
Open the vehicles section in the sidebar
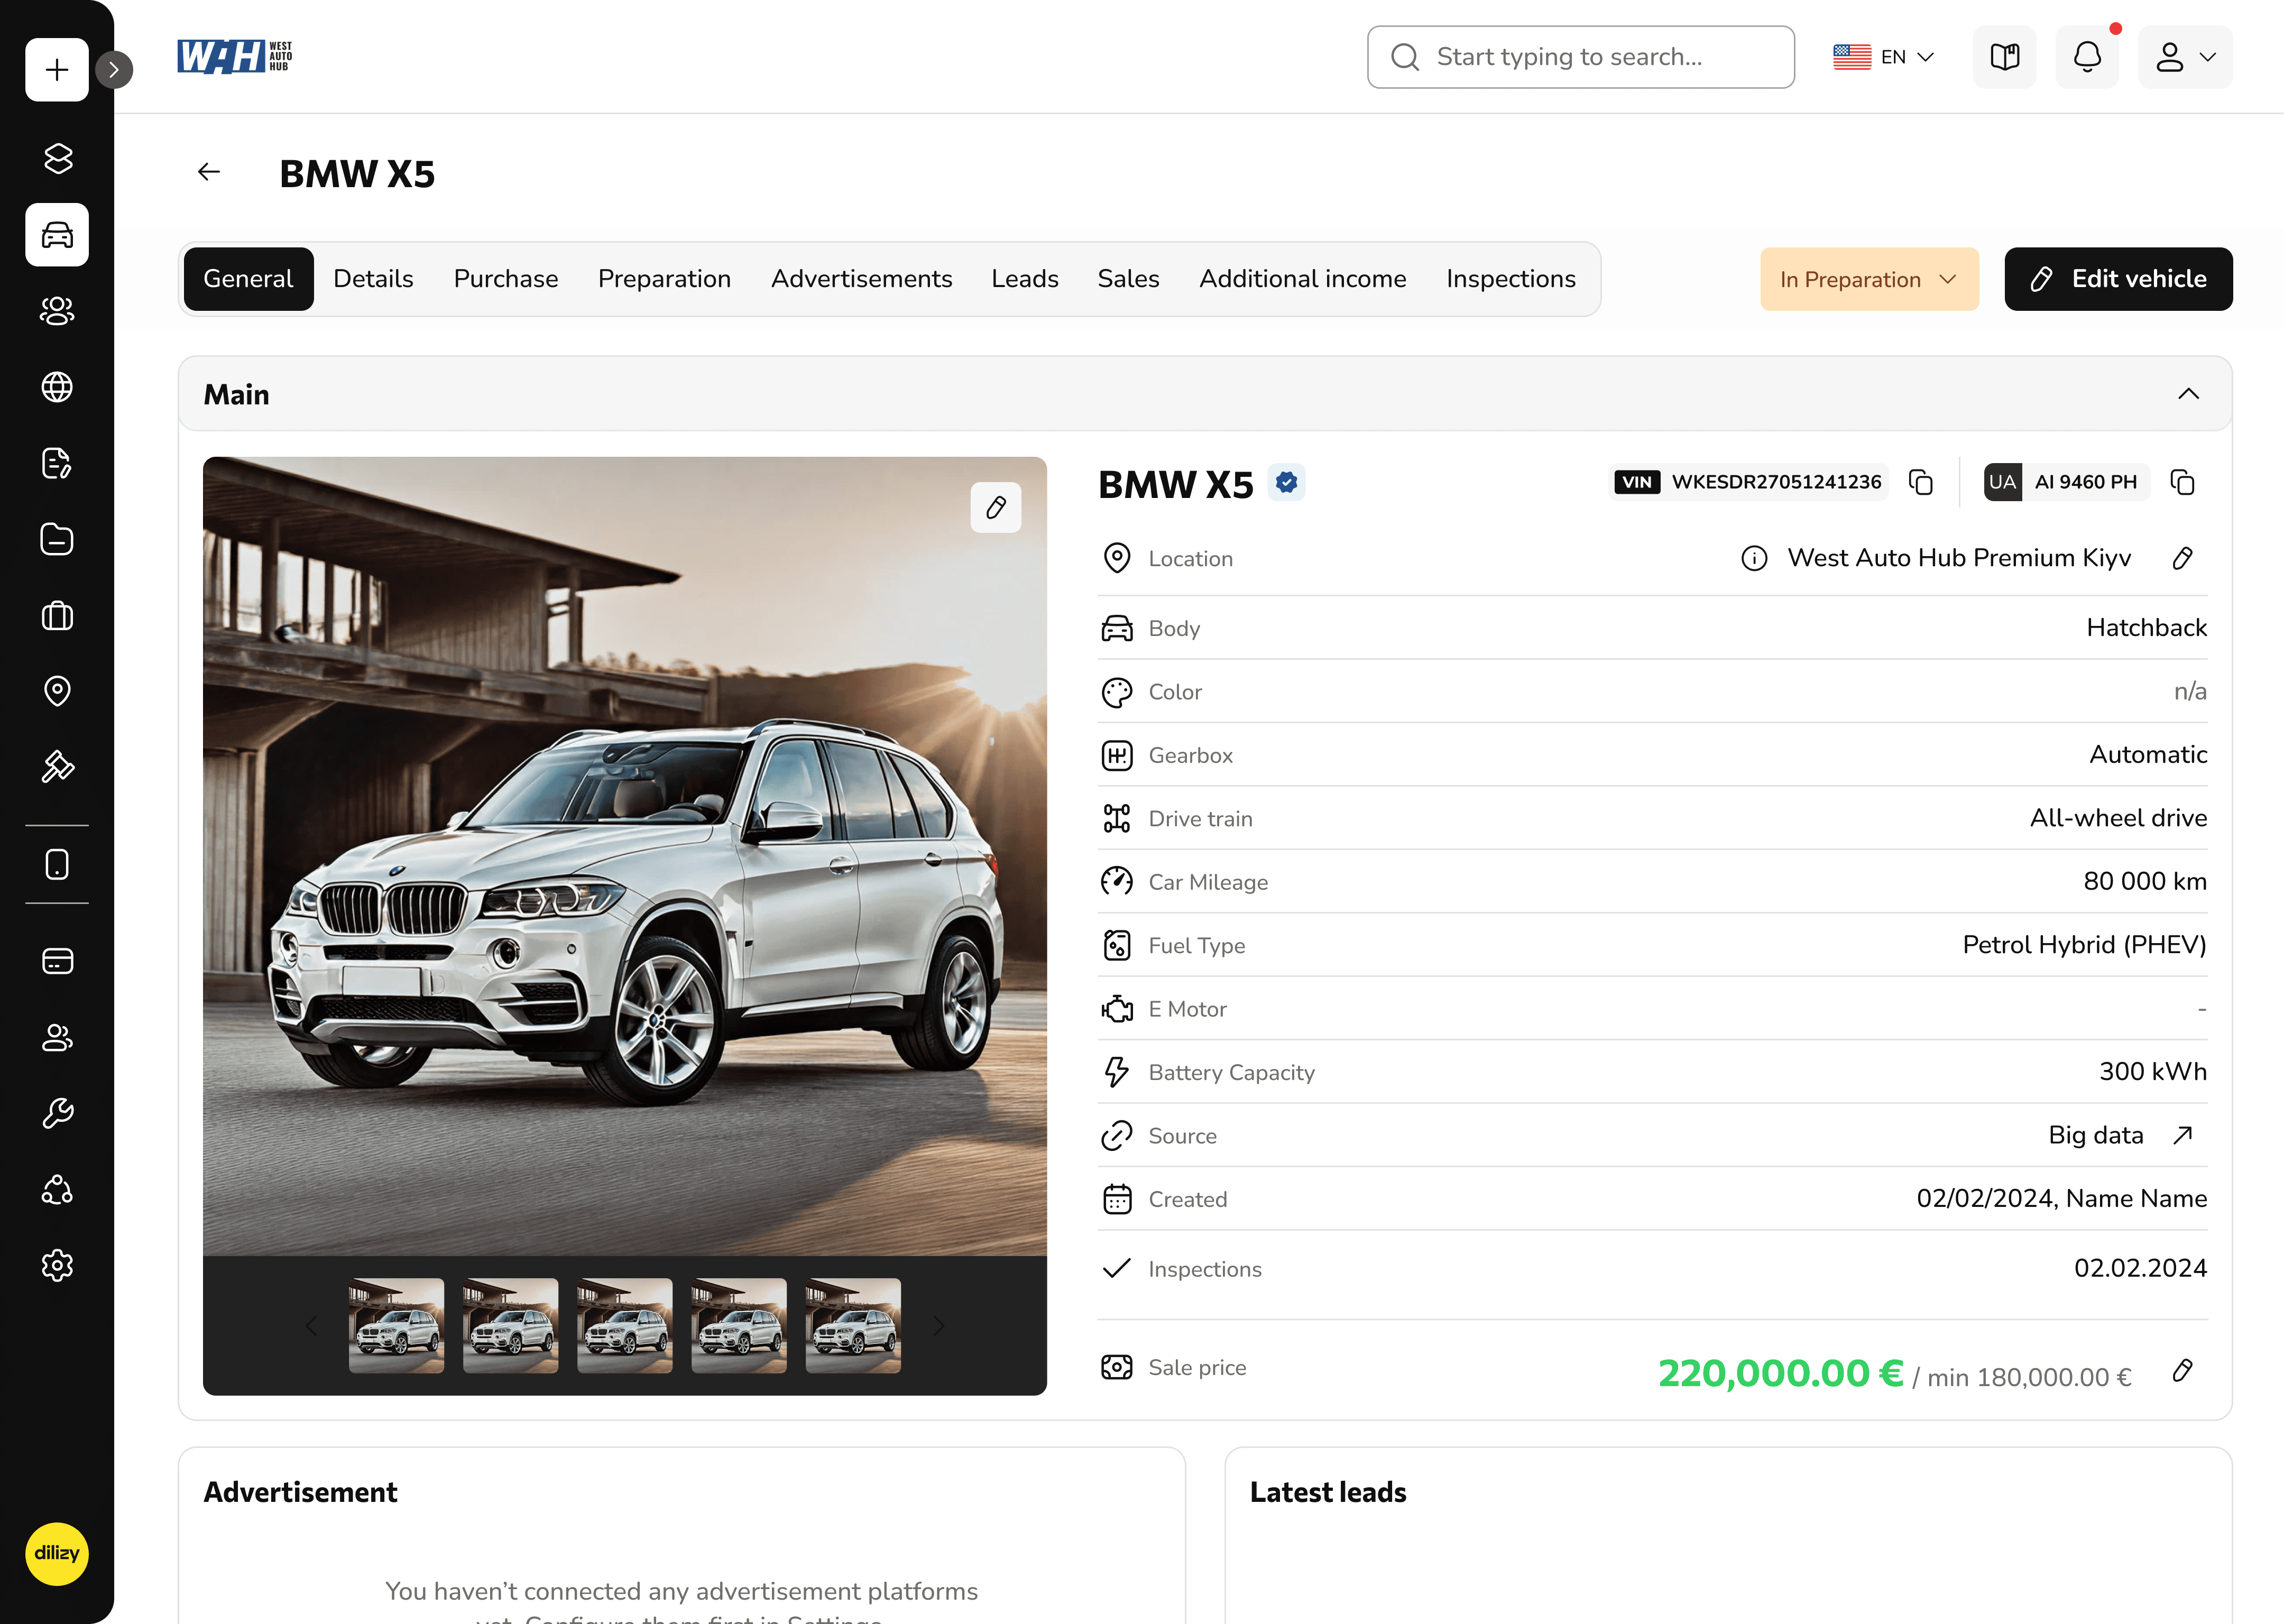pos(57,235)
